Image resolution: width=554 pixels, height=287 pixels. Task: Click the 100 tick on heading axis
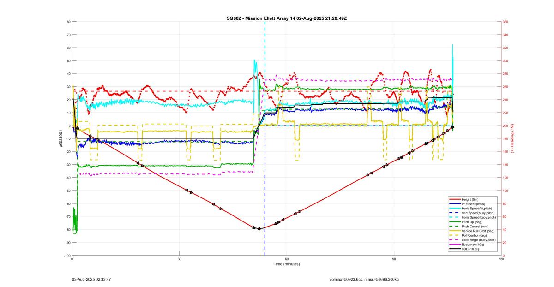pyautogui.click(x=506, y=191)
